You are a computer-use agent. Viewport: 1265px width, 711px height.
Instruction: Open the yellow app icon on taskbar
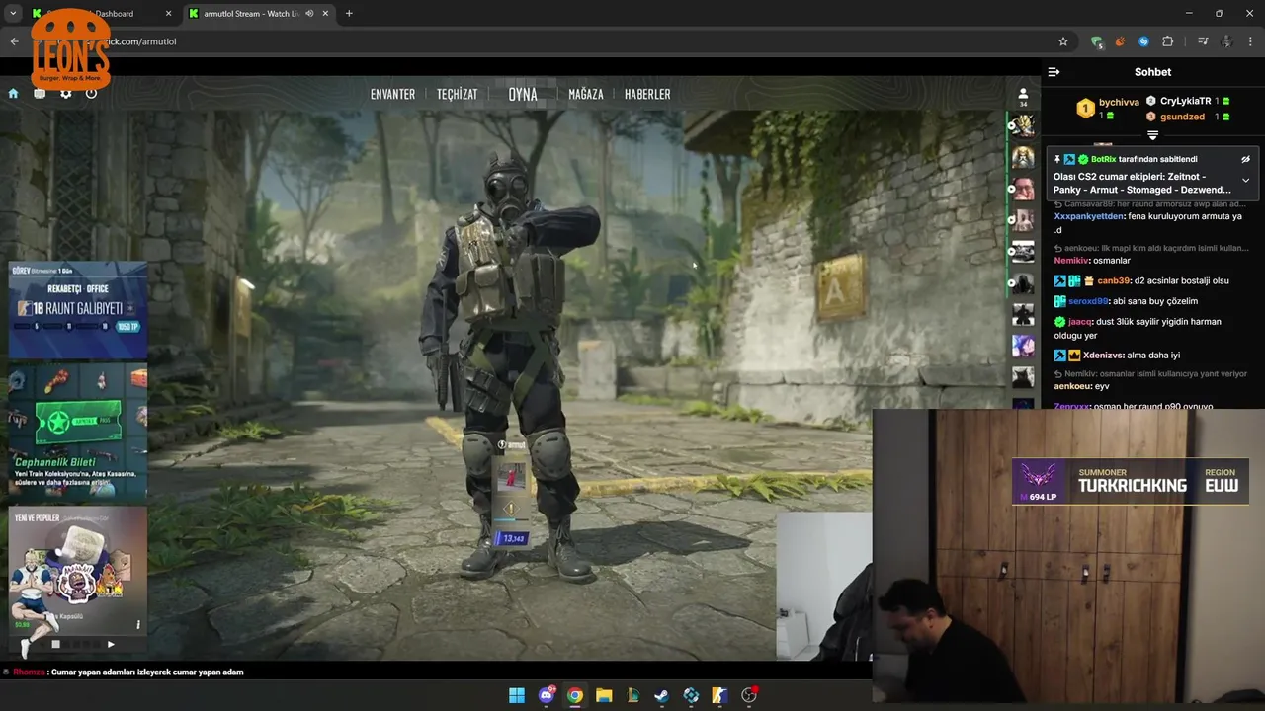tap(719, 695)
